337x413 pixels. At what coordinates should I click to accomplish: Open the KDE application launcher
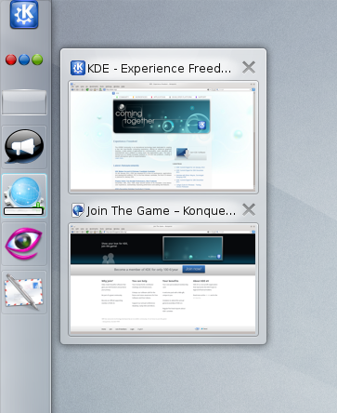(x=24, y=14)
